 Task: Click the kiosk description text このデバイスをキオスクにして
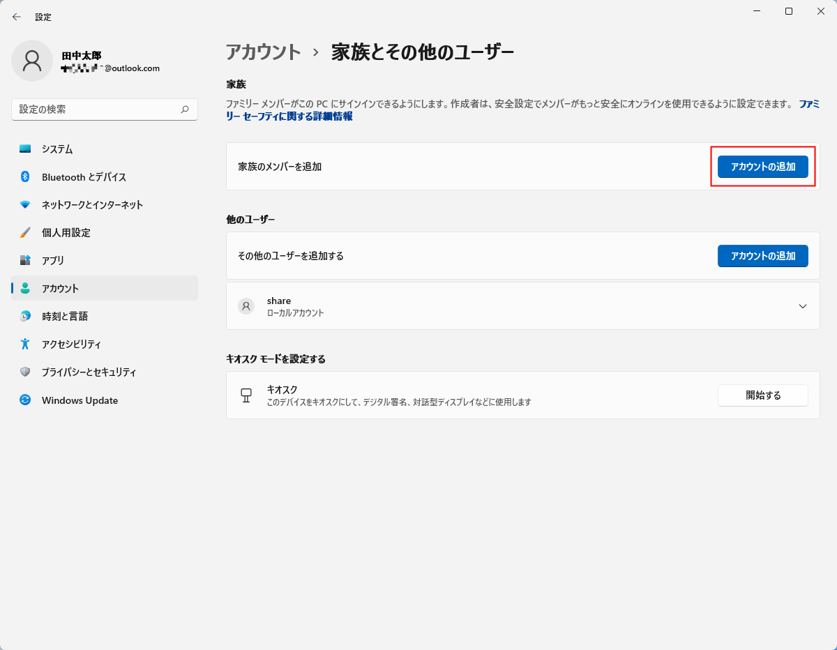point(400,402)
